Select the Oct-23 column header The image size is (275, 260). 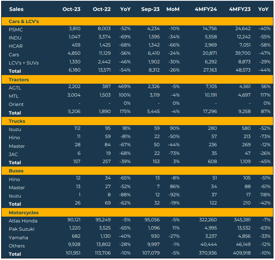71,9
